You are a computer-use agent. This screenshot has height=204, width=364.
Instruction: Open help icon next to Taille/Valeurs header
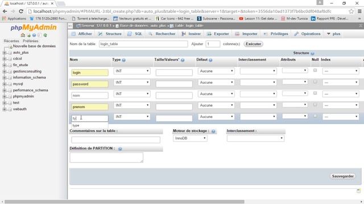[x=183, y=60]
